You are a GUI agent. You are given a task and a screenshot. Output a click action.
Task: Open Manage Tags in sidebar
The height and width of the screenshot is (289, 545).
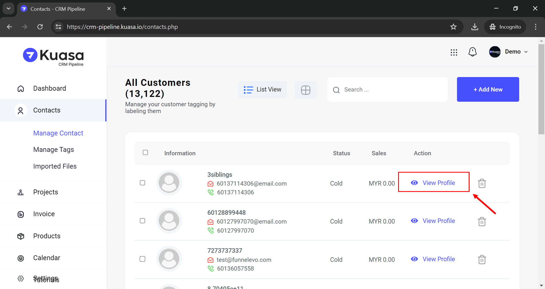[53, 150]
